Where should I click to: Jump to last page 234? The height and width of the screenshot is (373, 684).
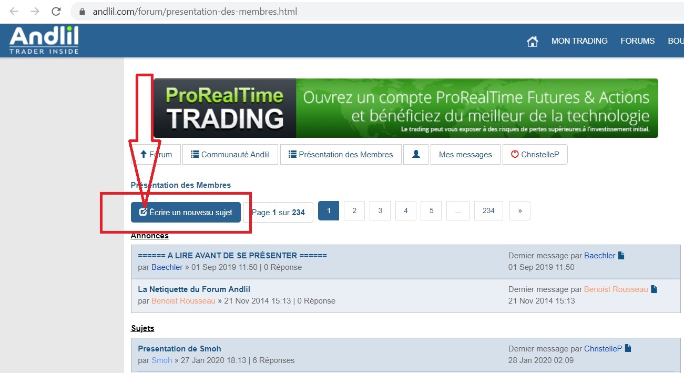pyautogui.click(x=488, y=210)
